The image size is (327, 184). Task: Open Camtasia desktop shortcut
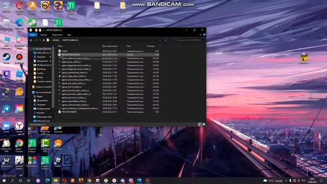[x=45, y=145]
